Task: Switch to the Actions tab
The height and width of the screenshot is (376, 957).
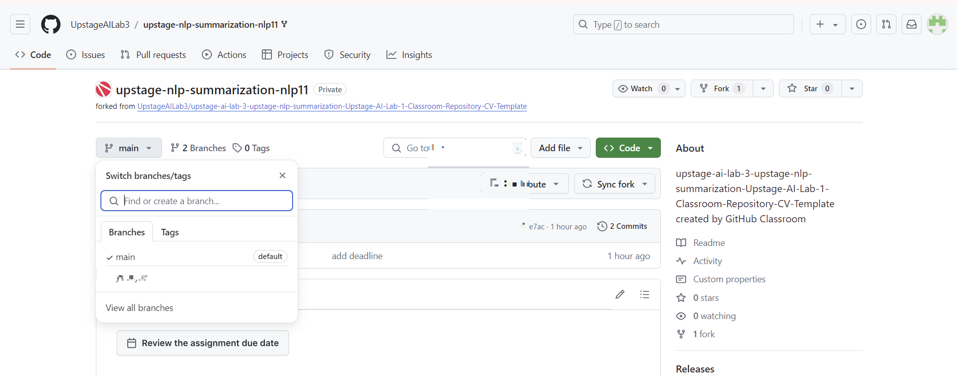Action: 224,54
